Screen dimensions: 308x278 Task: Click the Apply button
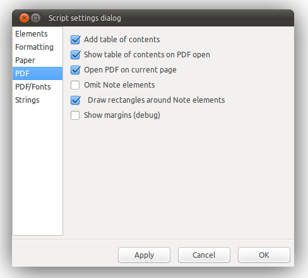click(144, 255)
